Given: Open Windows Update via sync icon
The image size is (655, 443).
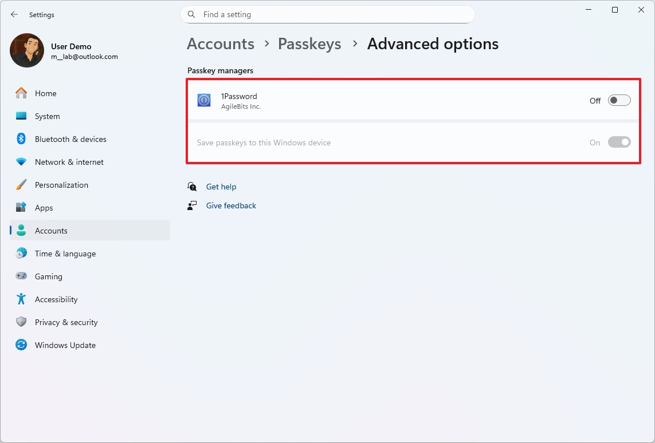Looking at the screenshot, I should point(21,345).
